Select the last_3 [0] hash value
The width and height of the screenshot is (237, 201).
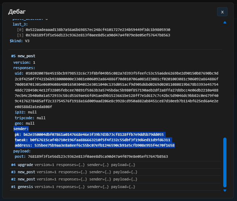click(98, 30)
